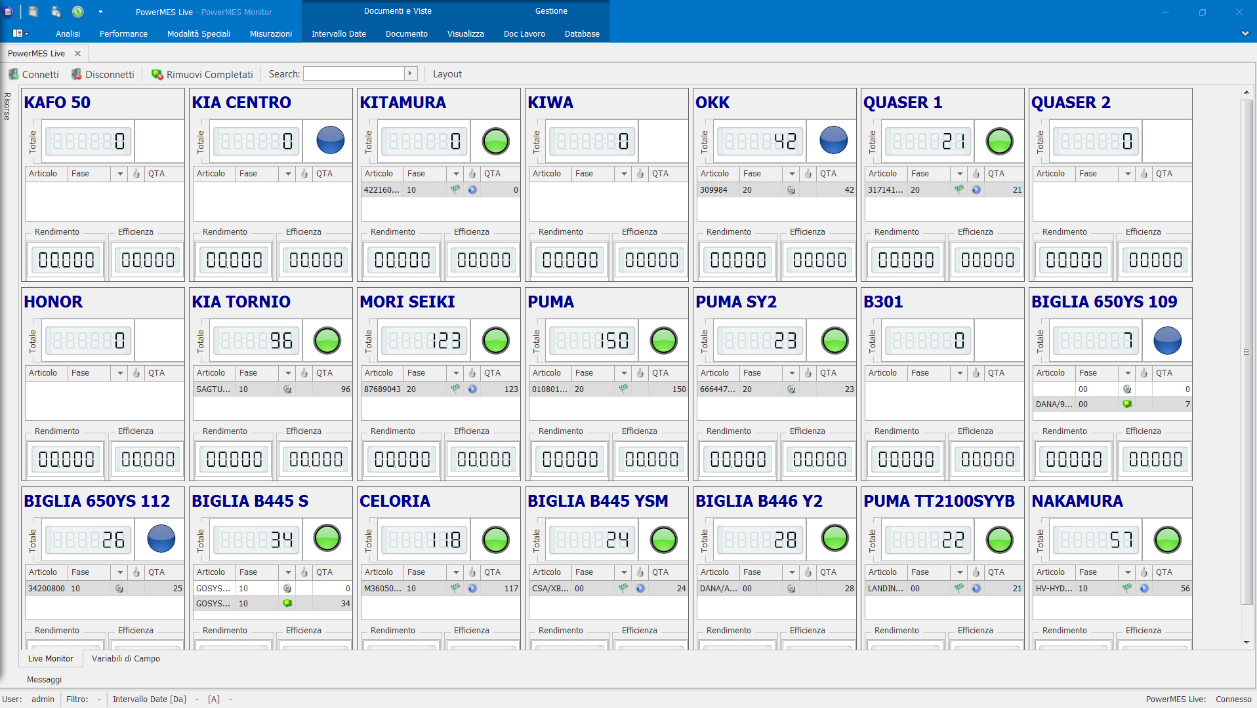The width and height of the screenshot is (1257, 708).
Task: Select the Live Monitor bottom tab
Action: coord(51,659)
